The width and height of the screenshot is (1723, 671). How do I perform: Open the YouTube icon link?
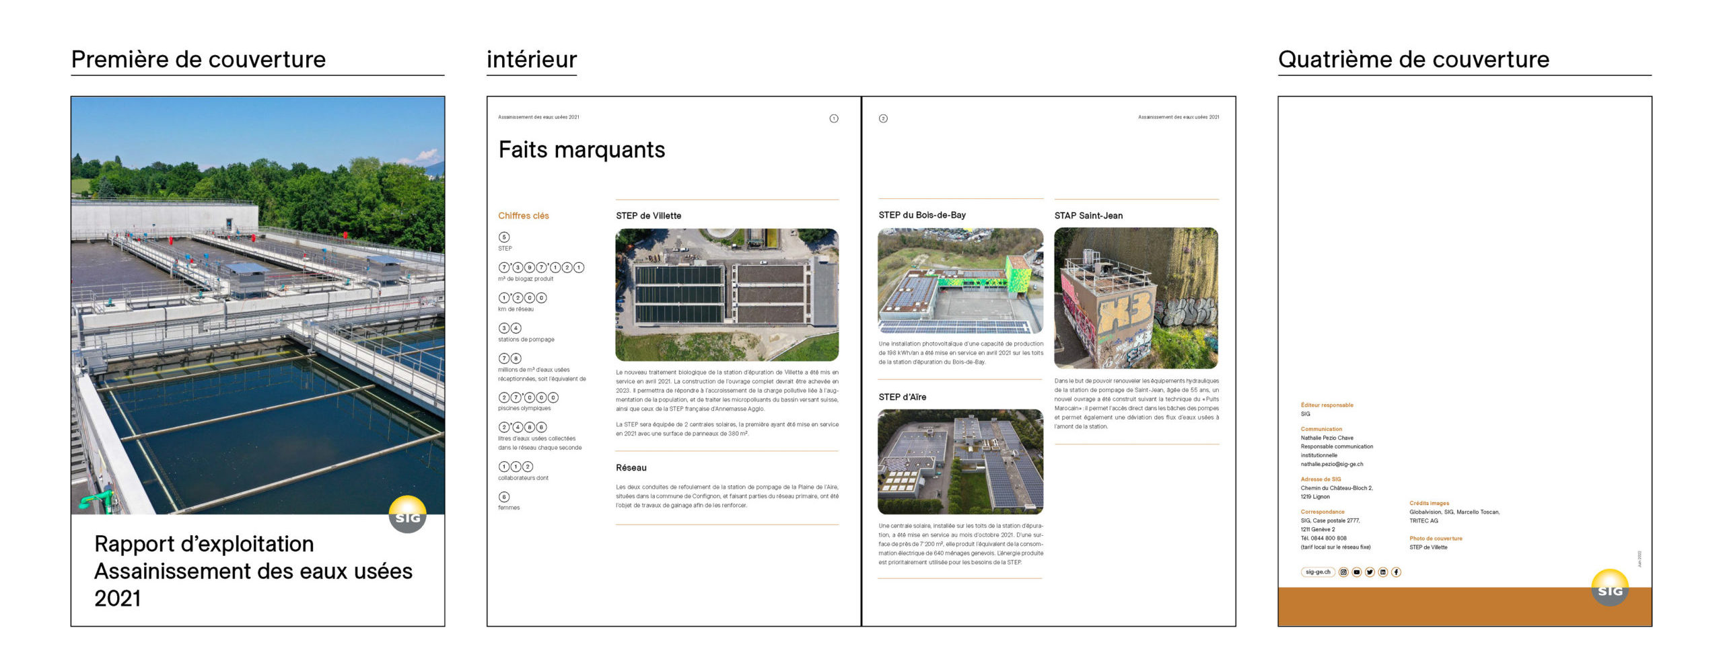coord(1356,572)
